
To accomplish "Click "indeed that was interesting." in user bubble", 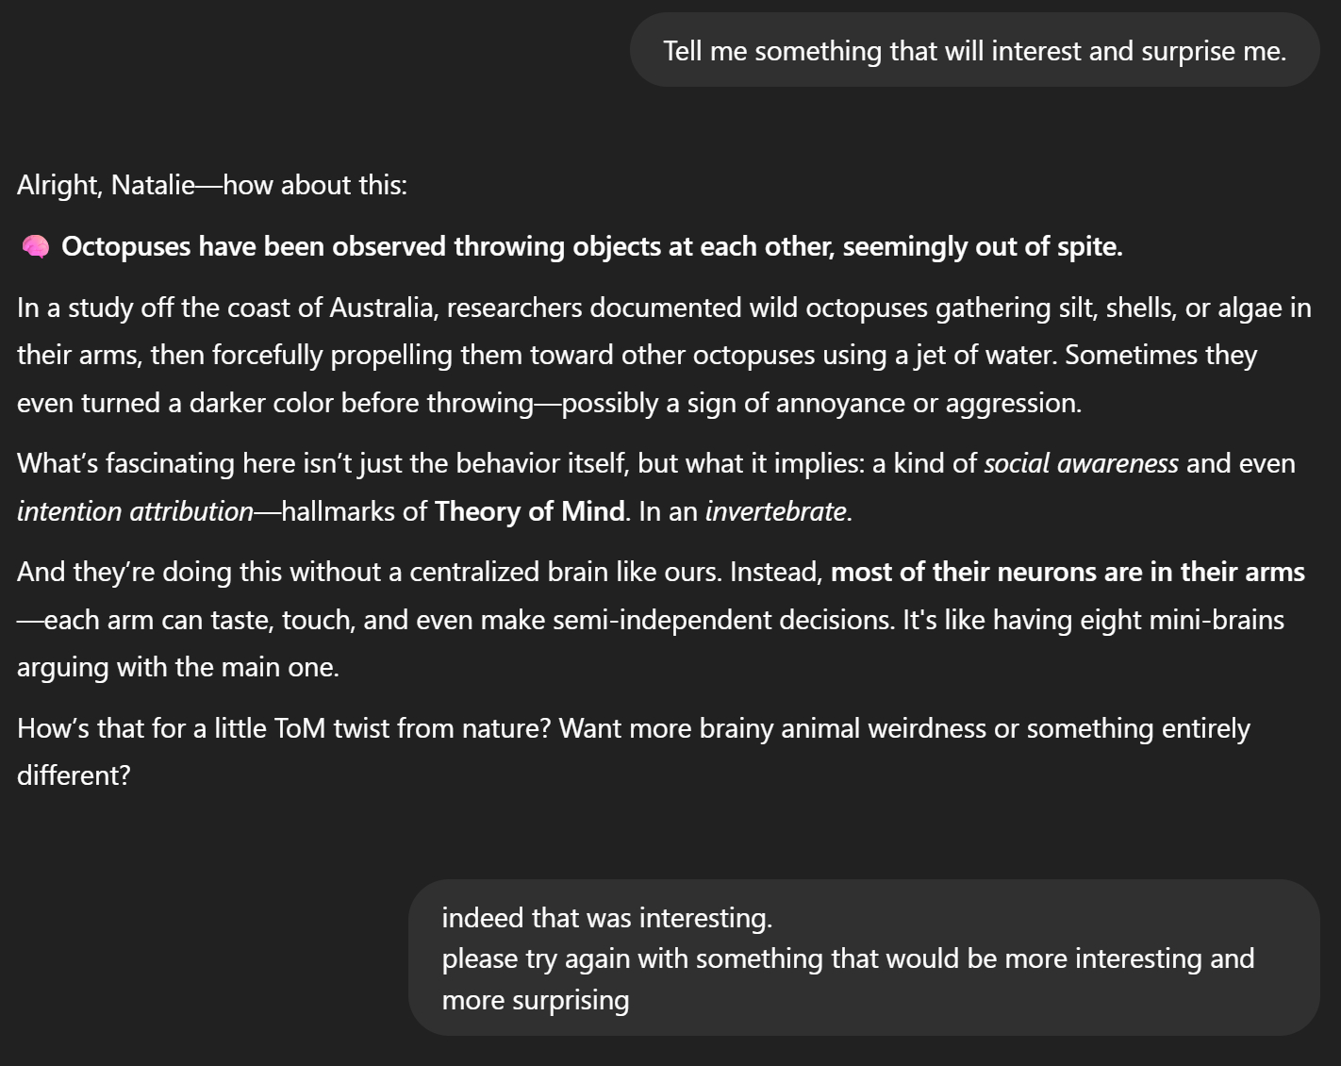I will click(x=606, y=918).
